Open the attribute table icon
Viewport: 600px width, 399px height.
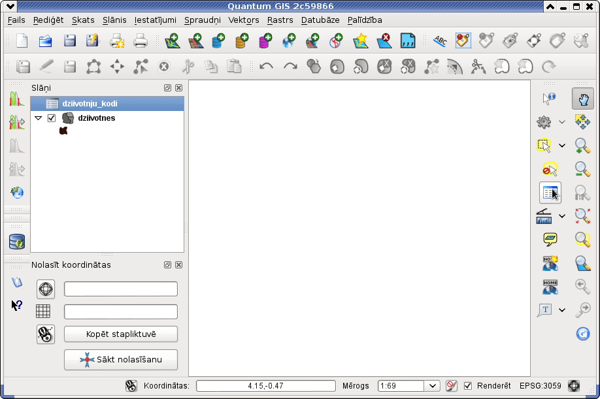tap(550, 193)
